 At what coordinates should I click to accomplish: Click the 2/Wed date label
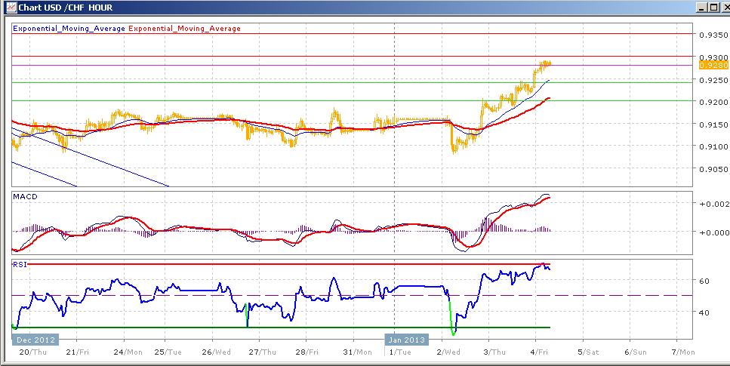tap(449, 352)
